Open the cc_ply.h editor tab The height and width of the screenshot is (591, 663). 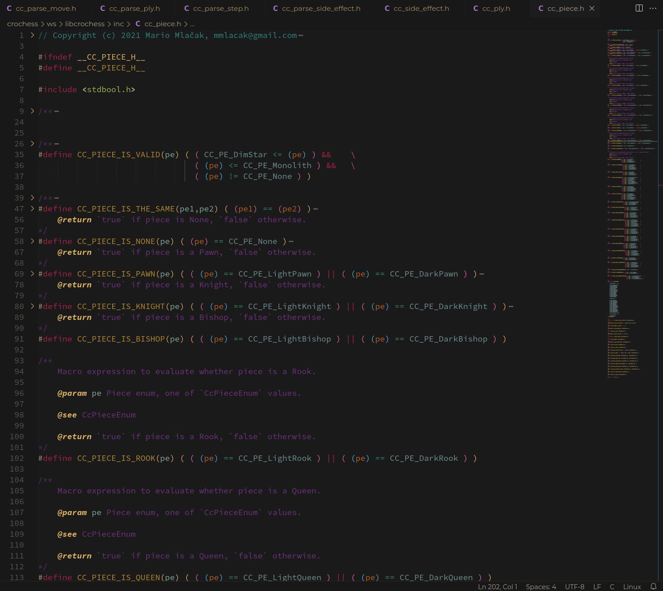(x=492, y=9)
